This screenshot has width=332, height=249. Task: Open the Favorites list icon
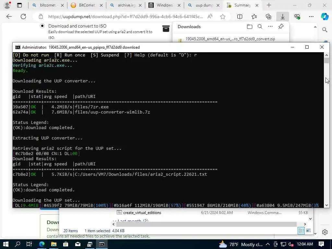click(254, 17)
